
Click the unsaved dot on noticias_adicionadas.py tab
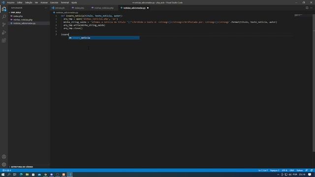click(x=148, y=8)
